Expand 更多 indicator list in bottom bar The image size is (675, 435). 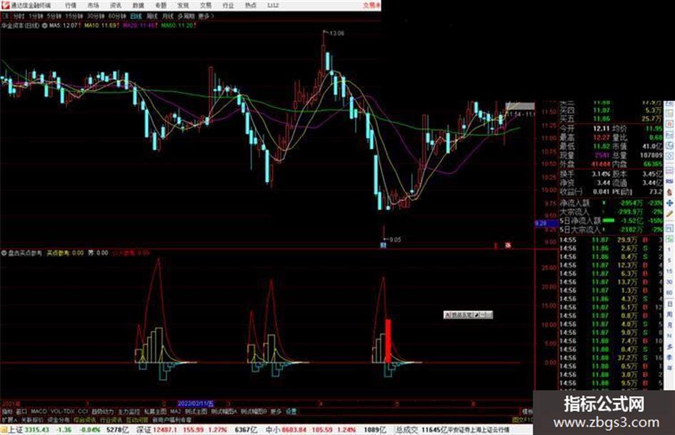click(x=276, y=411)
